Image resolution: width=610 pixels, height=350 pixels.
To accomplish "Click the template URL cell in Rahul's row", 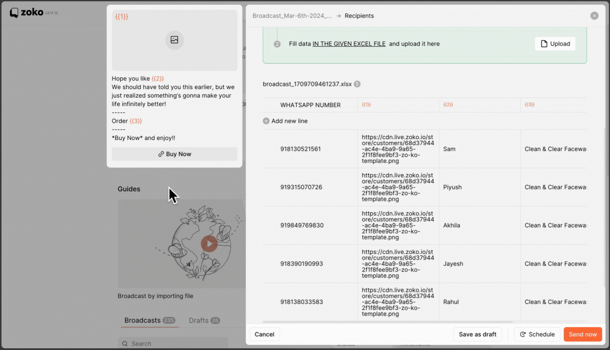I will pos(398,302).
